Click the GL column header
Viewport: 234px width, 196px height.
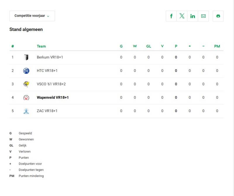point(149,46)
